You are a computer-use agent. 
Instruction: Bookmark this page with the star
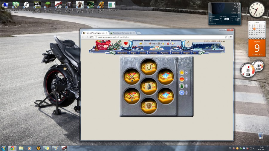pos(226,37)
